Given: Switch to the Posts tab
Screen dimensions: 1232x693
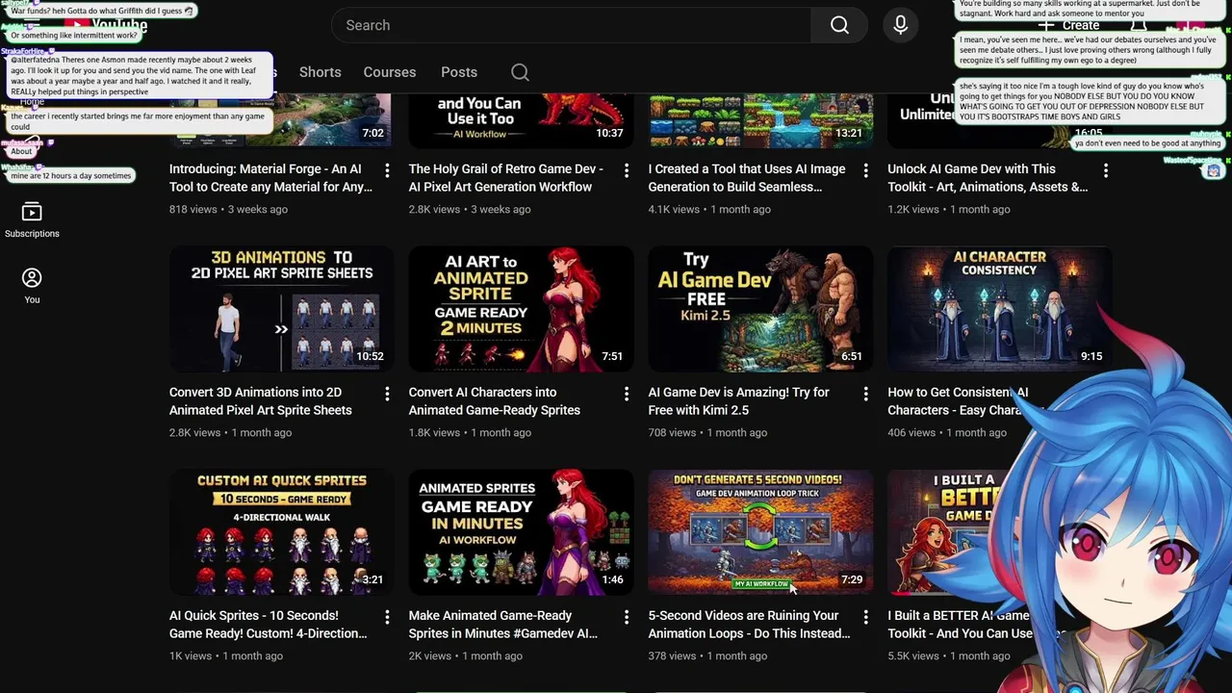Looking at the screenshot, I should [459, 72].
